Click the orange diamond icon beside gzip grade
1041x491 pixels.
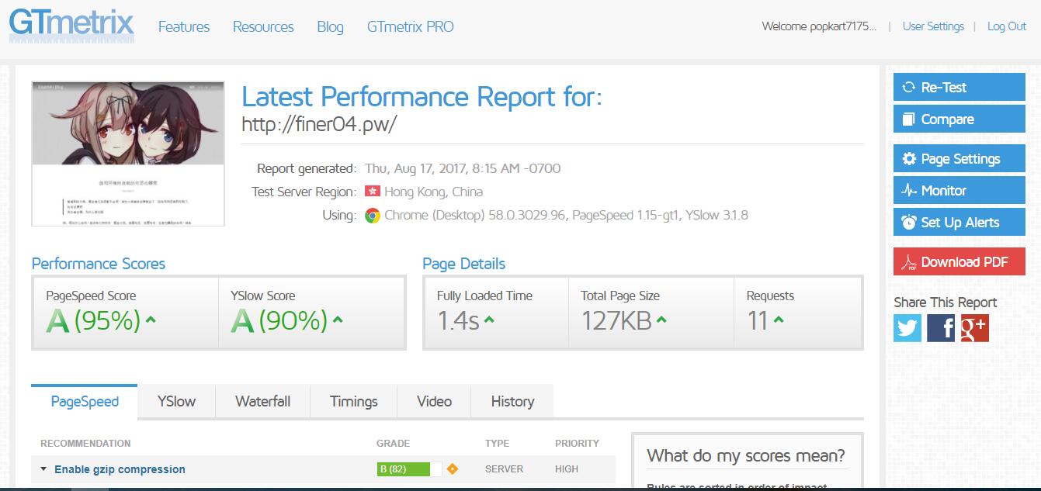[453, 469]
